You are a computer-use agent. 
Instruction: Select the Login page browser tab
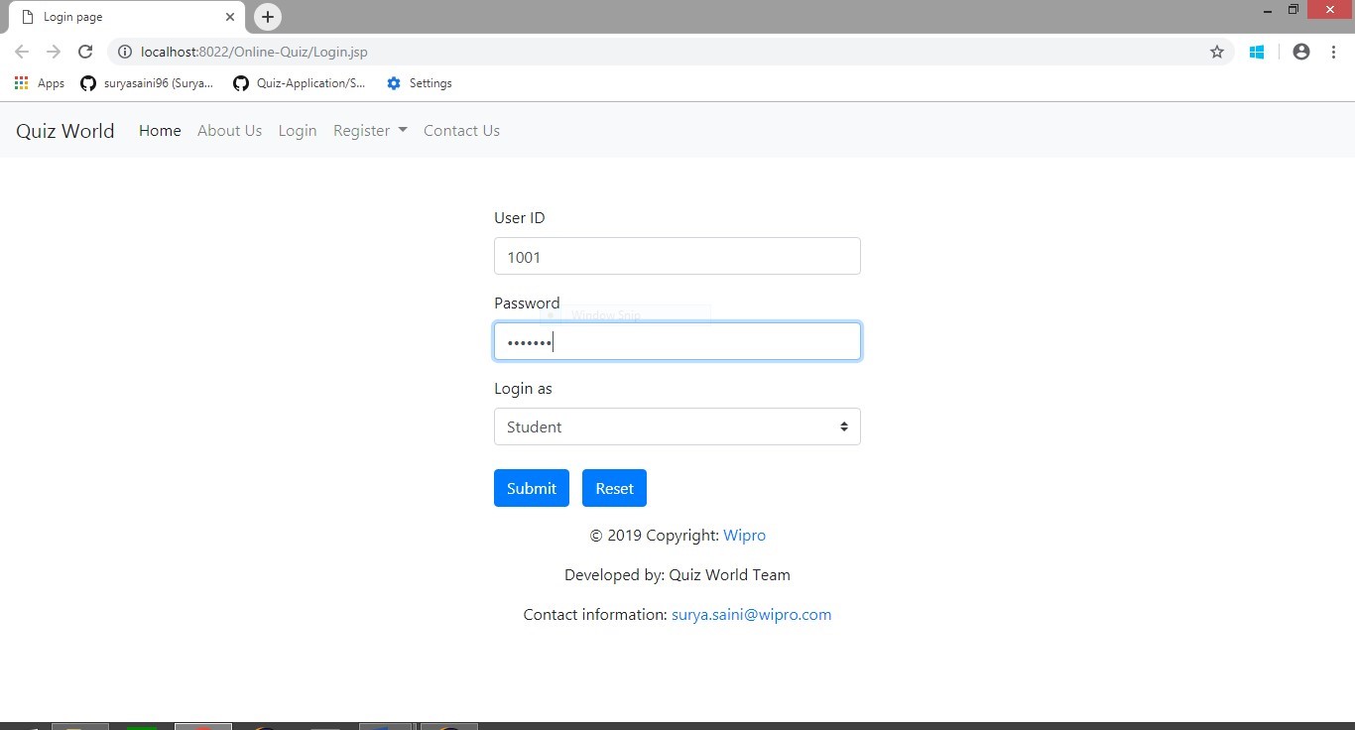point(126,17)
